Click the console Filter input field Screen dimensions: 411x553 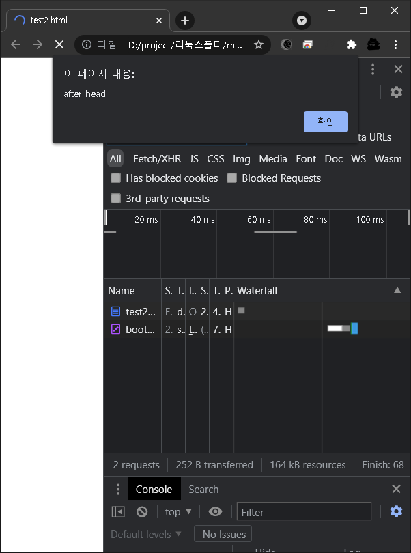(x=304, y=512)
